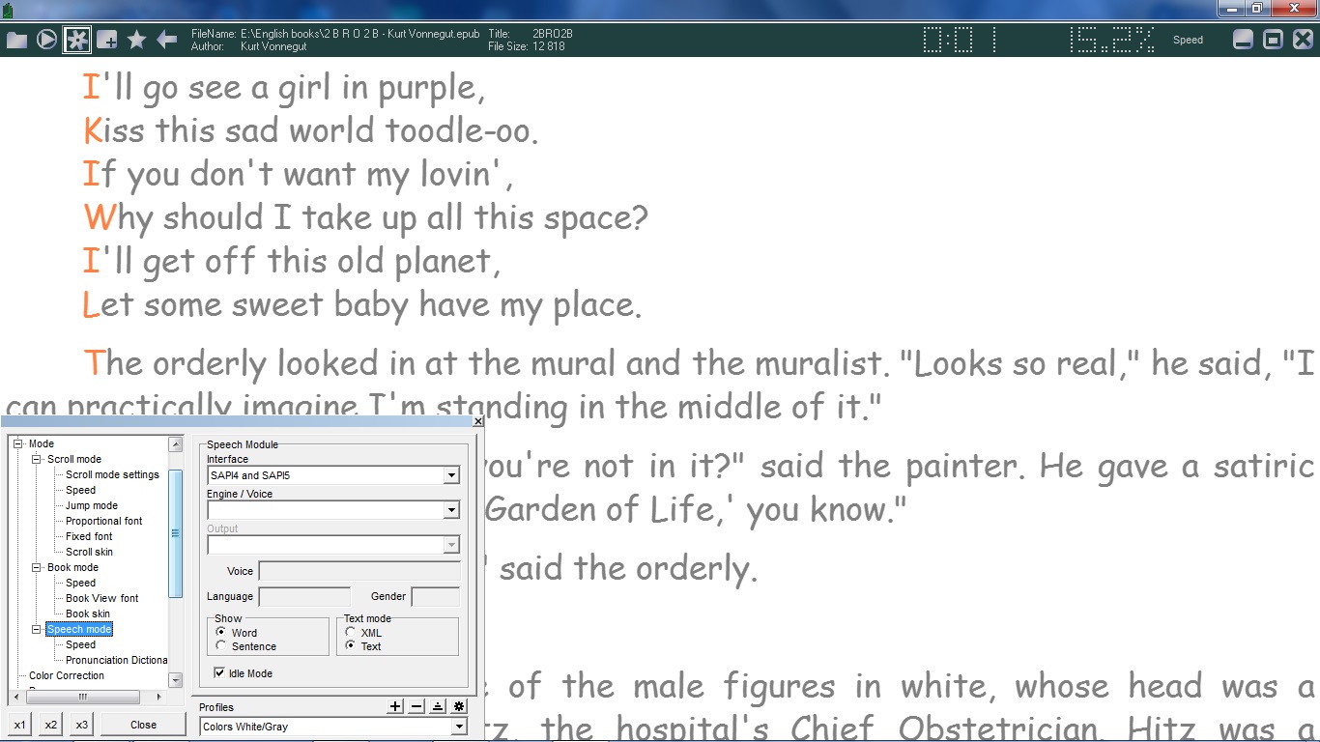Click the add bookmark plus icon
Screen dimensions: 1320x742
pyautogui.click(x=107, y=40)
